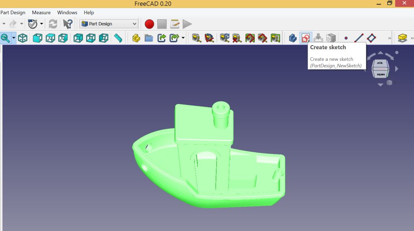Click the What's This help cursor icon

pos(68,24)
